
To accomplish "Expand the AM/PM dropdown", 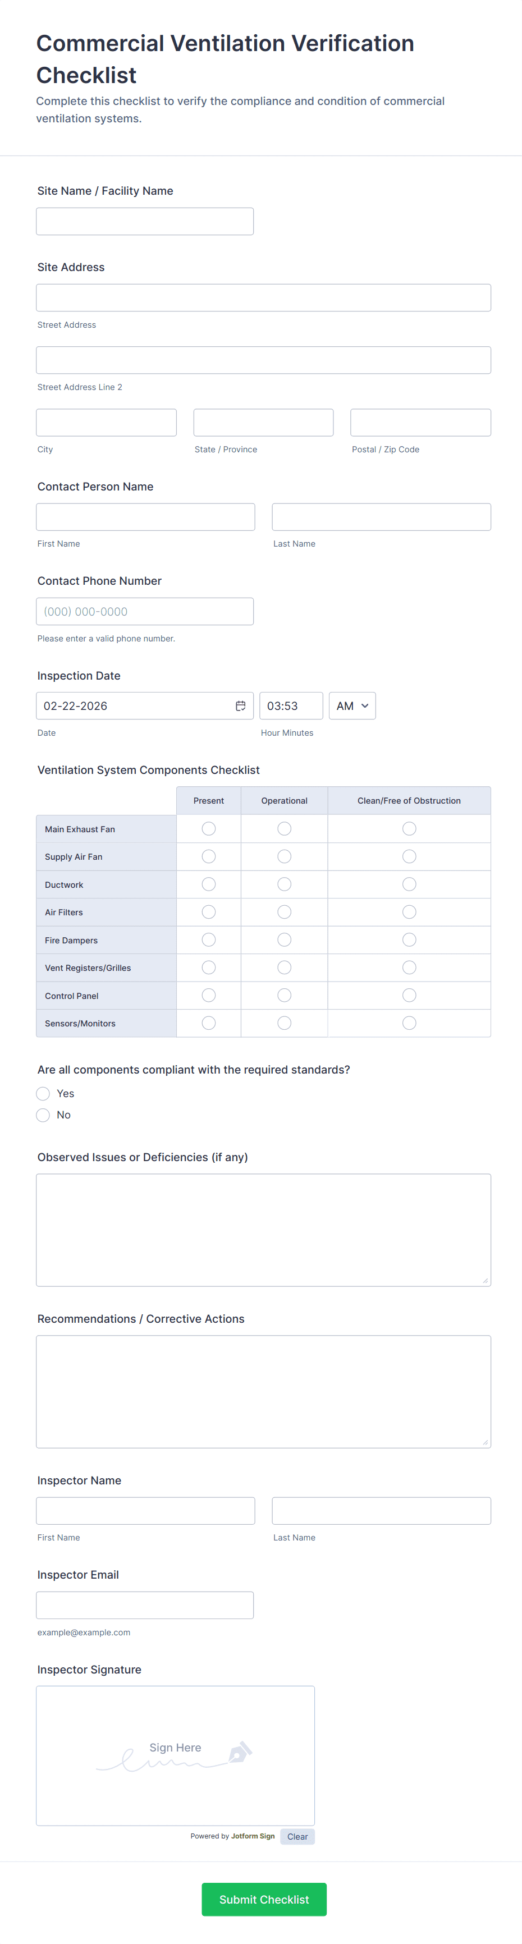I will coord(352,705).
